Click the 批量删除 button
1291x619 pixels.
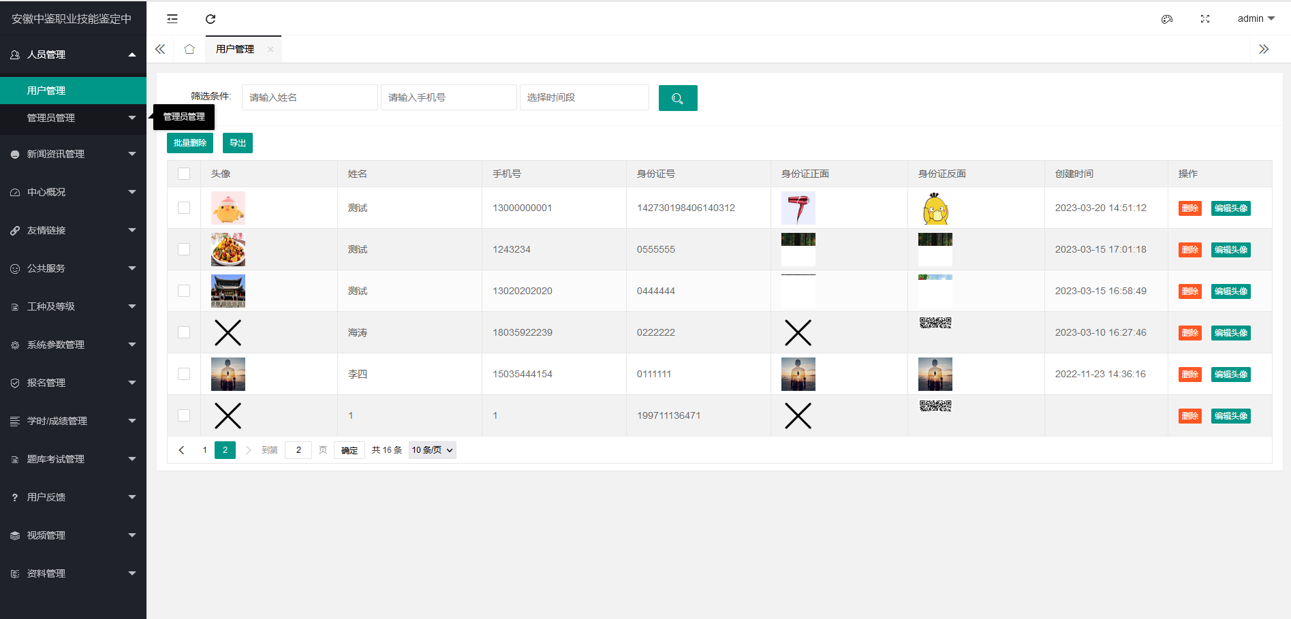pos(190,143)
